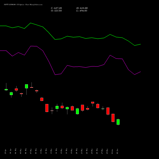
Task: Select the large red candlestick above 12 May
Action: click(x=47, y=108)
